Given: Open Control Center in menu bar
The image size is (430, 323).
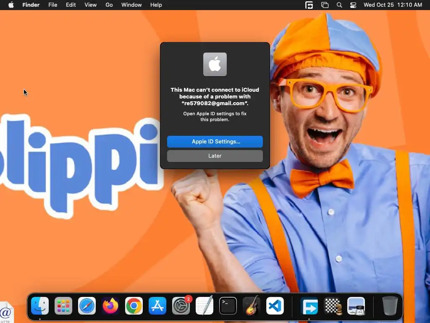Looking at the screenshot, I should click(x=353, y=5).
